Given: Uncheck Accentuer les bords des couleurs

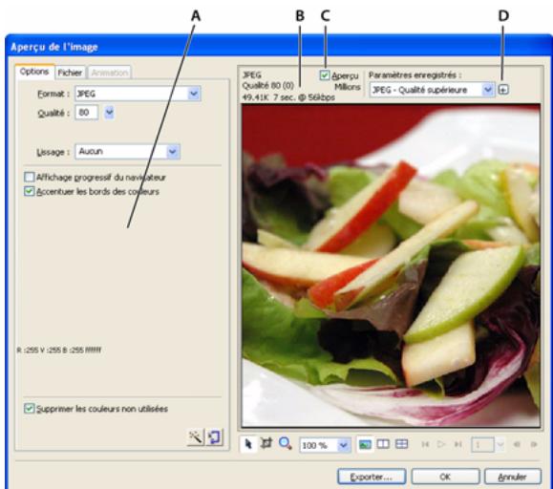Looking at the screenshot, I should coord(30,191).
